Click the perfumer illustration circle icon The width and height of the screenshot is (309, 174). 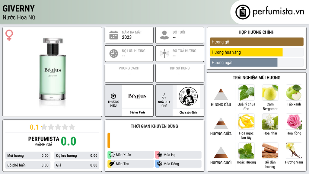[188, 96]
